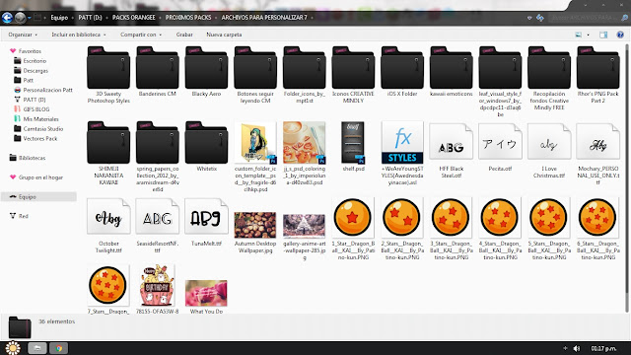Select the 5_Stars Dragon Ball PNG
This screenshot has height=355, width=631.
(548, 217)
